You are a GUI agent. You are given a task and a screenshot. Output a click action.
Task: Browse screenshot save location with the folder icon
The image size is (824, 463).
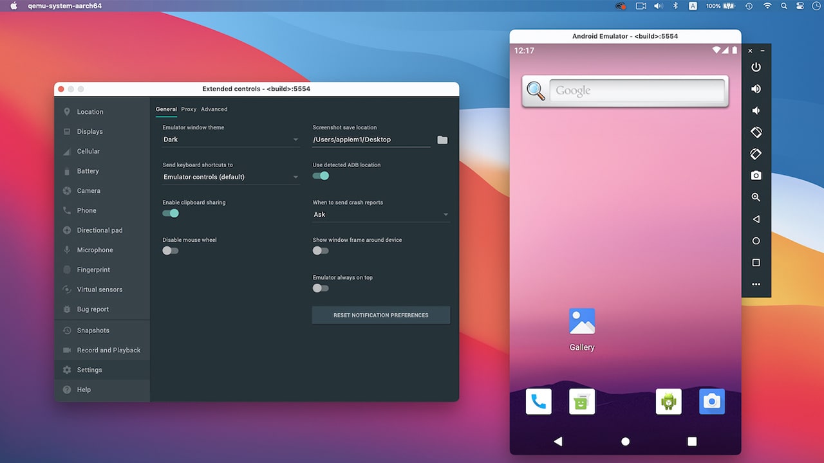point(442,139)
